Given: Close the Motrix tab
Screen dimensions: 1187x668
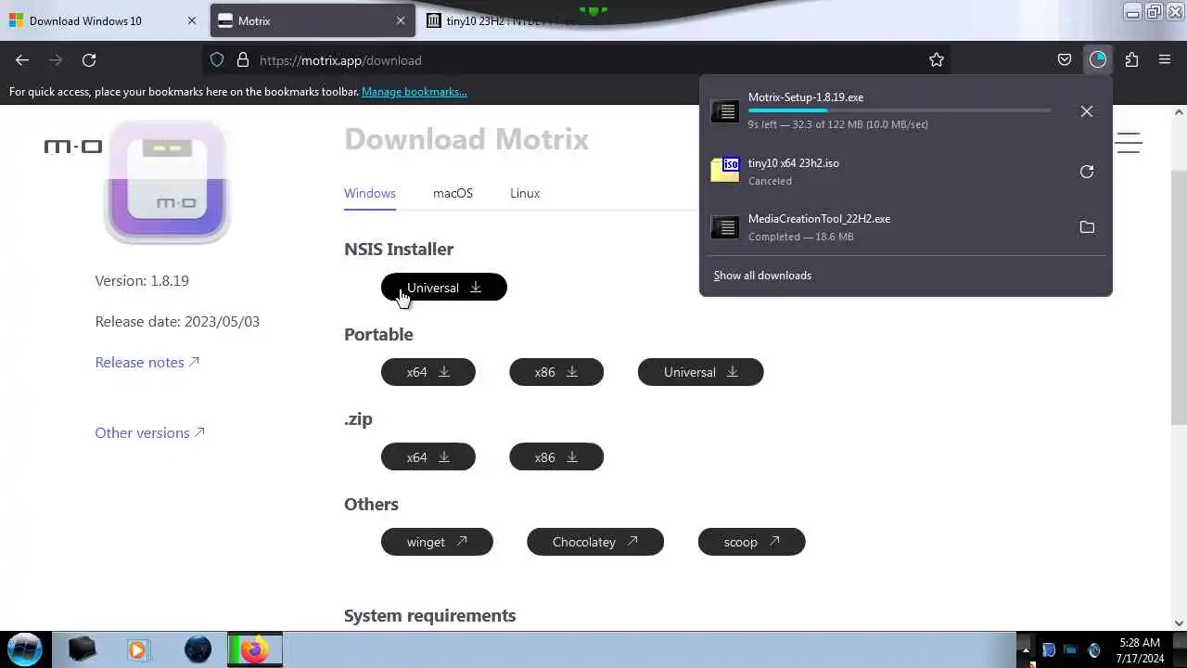Looking at the screenshot, I should click(x=401, y=20).
